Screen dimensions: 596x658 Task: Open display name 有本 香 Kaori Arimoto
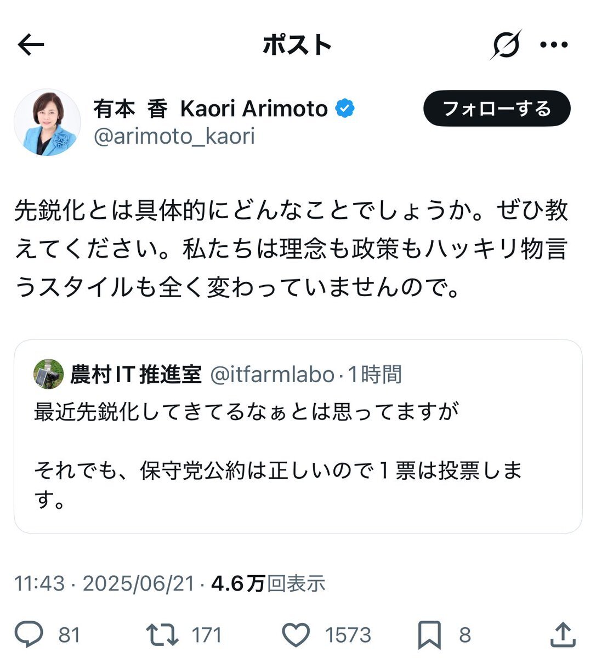pos(211,109)
